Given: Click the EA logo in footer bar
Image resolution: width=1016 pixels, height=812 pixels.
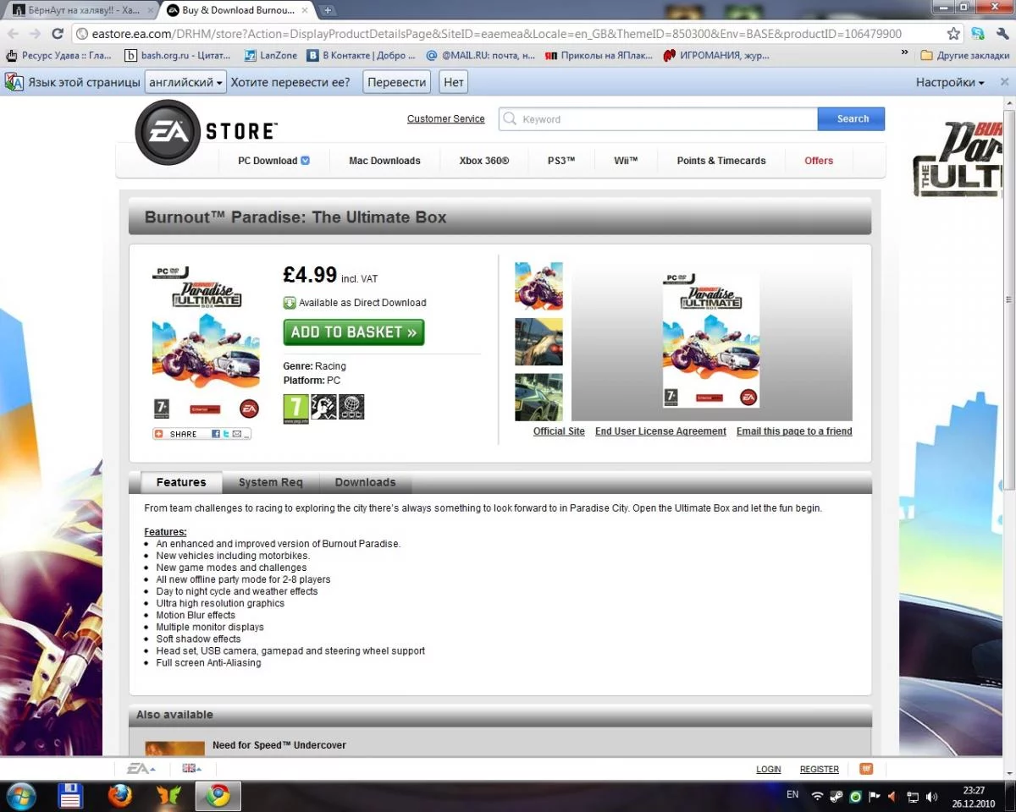Looking at the screenshot, I should coord(140,768).
